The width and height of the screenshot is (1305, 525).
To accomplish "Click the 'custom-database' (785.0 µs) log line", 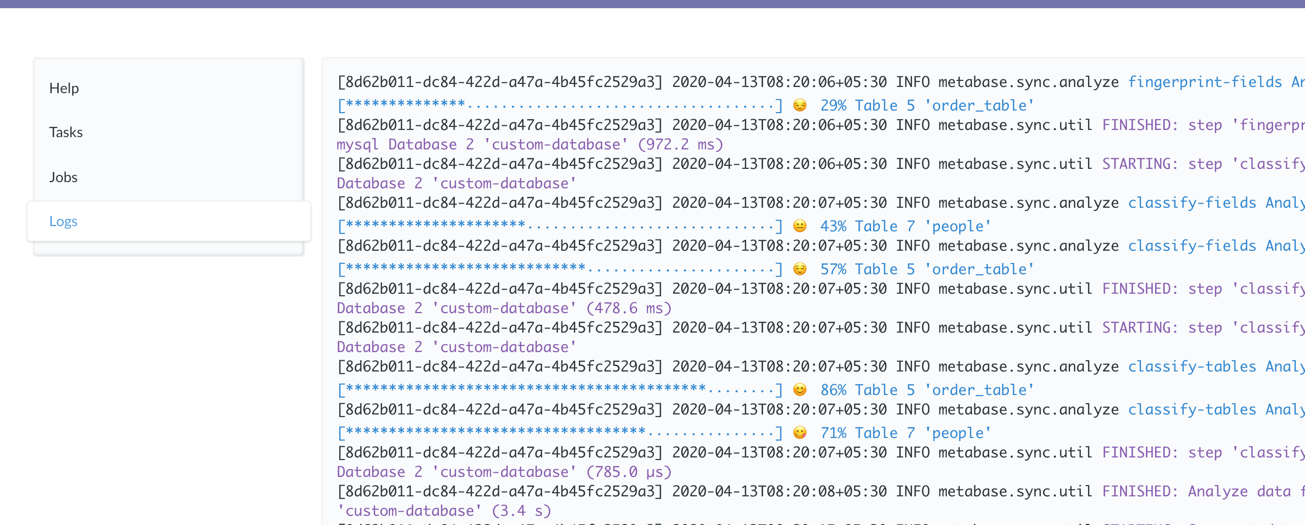I will (504, 472).
